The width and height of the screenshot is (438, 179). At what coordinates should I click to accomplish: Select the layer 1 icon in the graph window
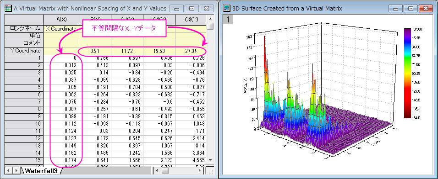[x=228, y=20]
